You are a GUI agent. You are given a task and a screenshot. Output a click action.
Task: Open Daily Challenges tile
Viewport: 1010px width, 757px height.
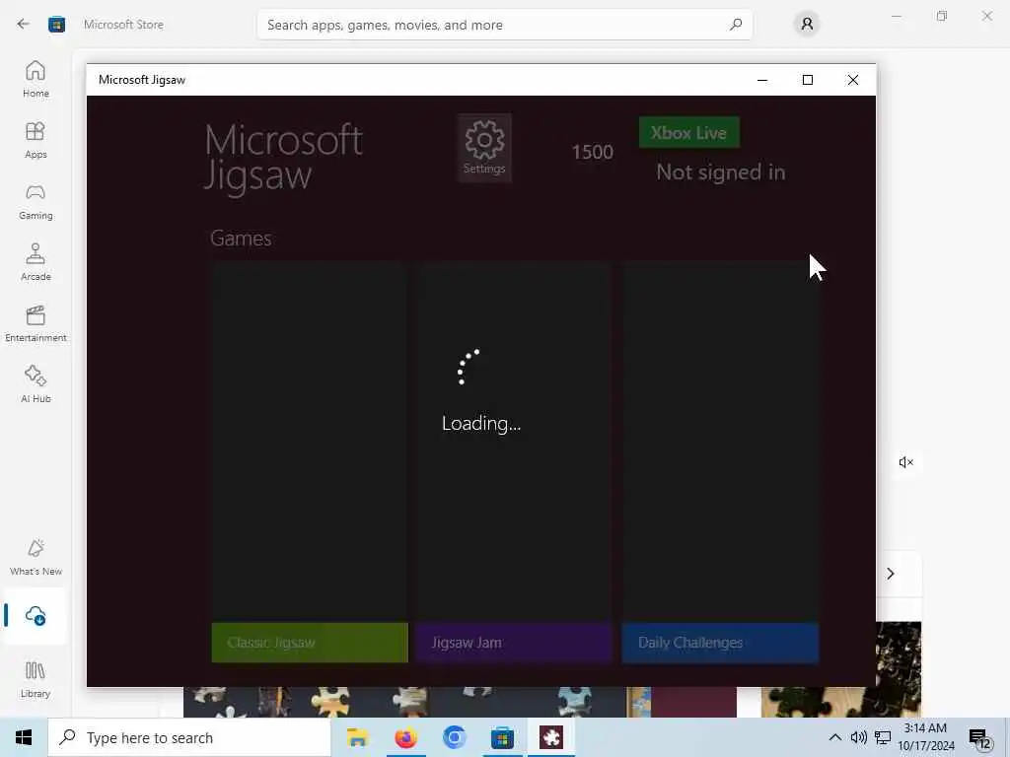pyautogui.click(x=720, y=461)
